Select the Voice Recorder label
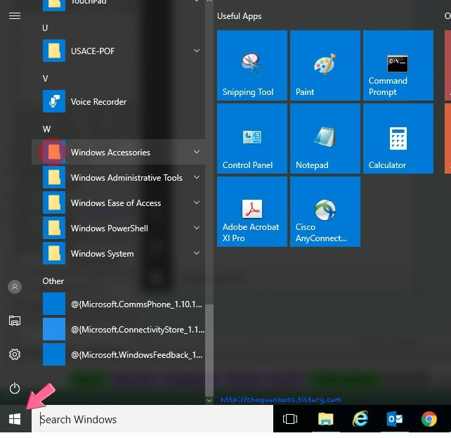 point(98,101)
